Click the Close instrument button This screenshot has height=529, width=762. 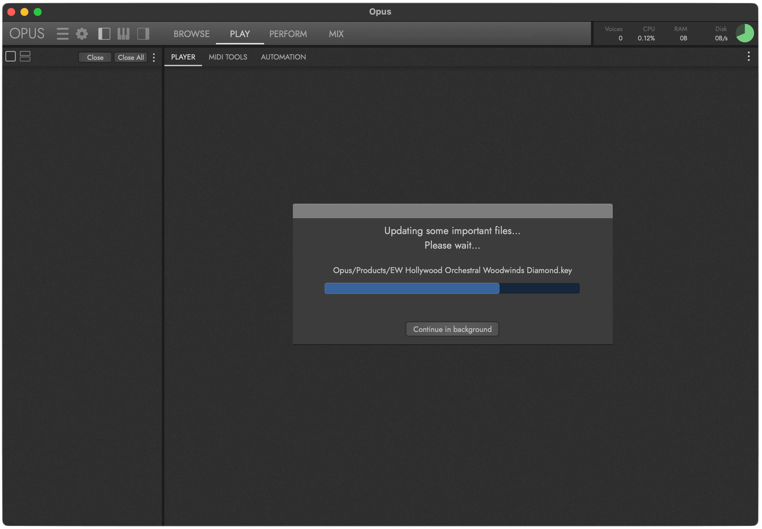tap(95, 57)
